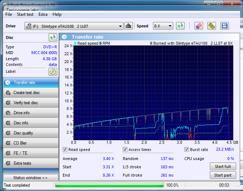Click the 1/3 stroke value 163 ms
The height and width of the screenshot is (191, 243).
pyautogui.click(x=167, y=167)
